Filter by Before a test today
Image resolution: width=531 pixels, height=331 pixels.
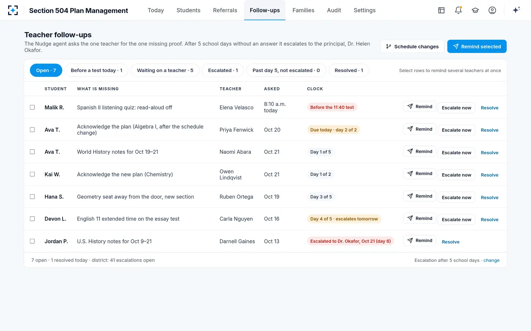97,70
